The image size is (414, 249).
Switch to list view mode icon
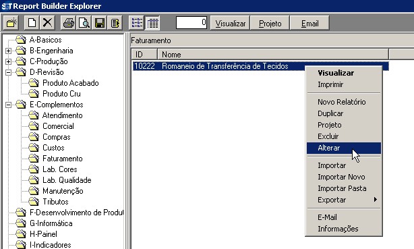(136, 23)
